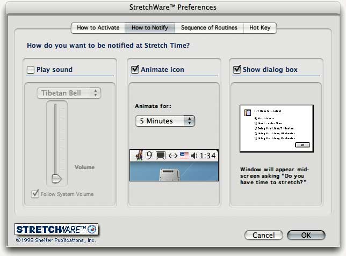Viewport: 346px width, 256px height.
Task: Click the "Animate for:" label
Action: point(153,106)
